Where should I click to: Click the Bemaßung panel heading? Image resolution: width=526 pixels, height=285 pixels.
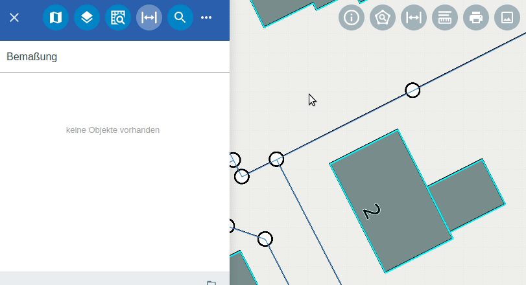point(32,56)
